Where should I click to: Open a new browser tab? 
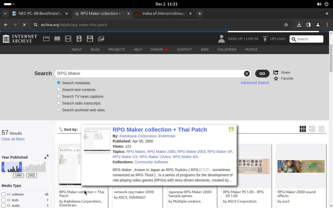(x=200, y=14)
